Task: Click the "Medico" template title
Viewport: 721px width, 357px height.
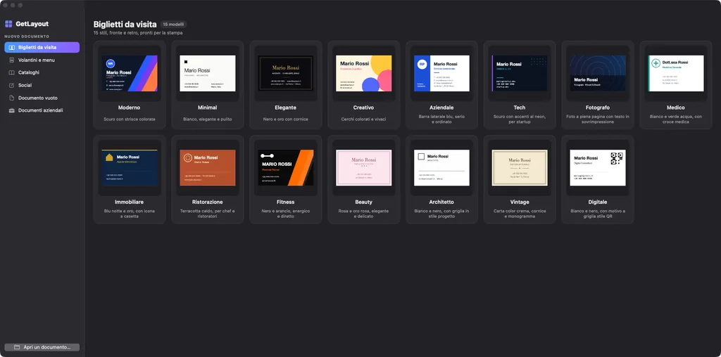Action: 676,108
